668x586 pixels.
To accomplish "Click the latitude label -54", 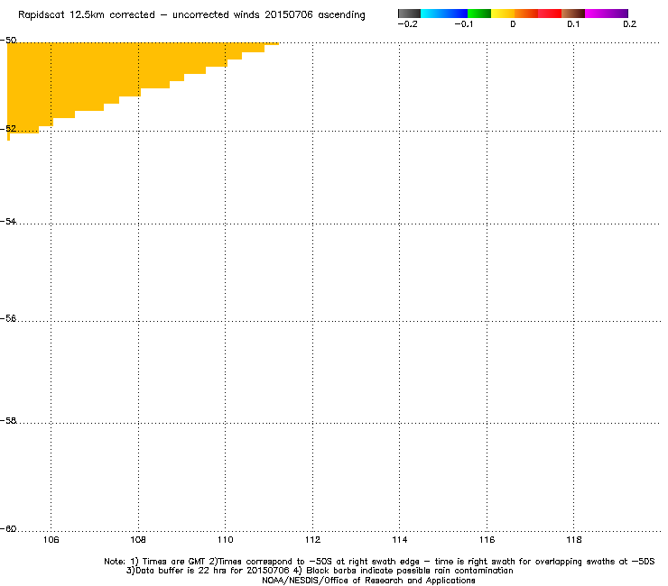I will [x=9, y=221].
